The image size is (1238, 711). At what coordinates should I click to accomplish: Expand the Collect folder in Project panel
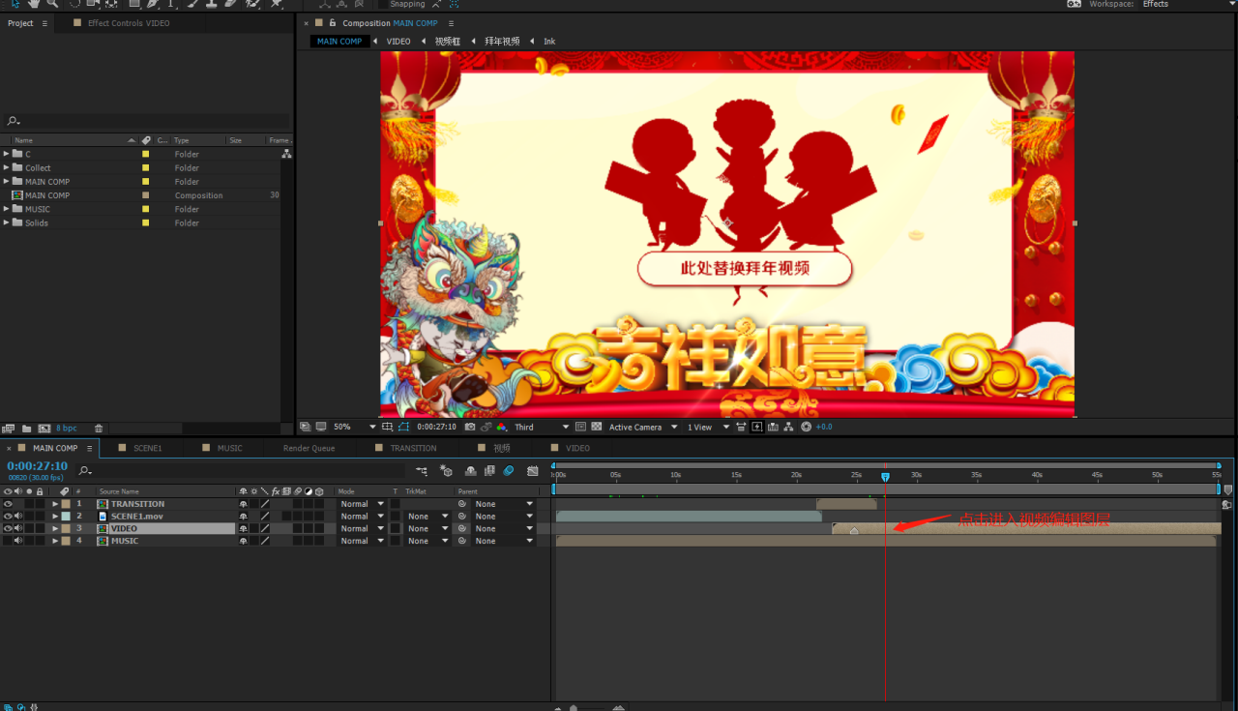click(x=6, y=168)
